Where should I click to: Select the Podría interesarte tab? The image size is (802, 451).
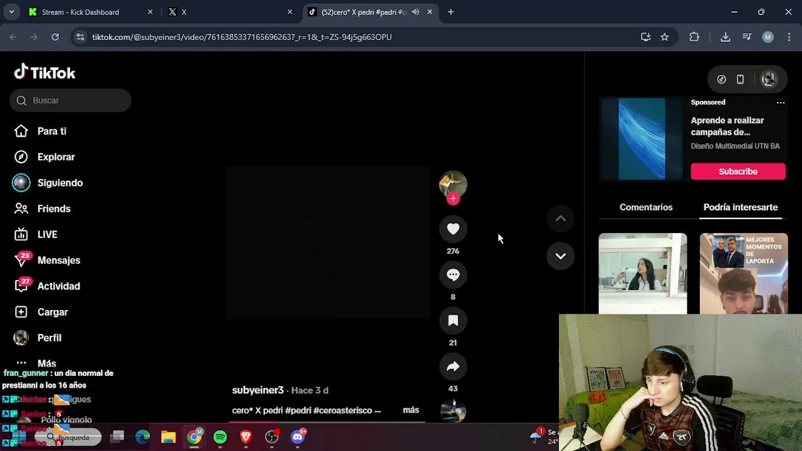coord(741,207)
